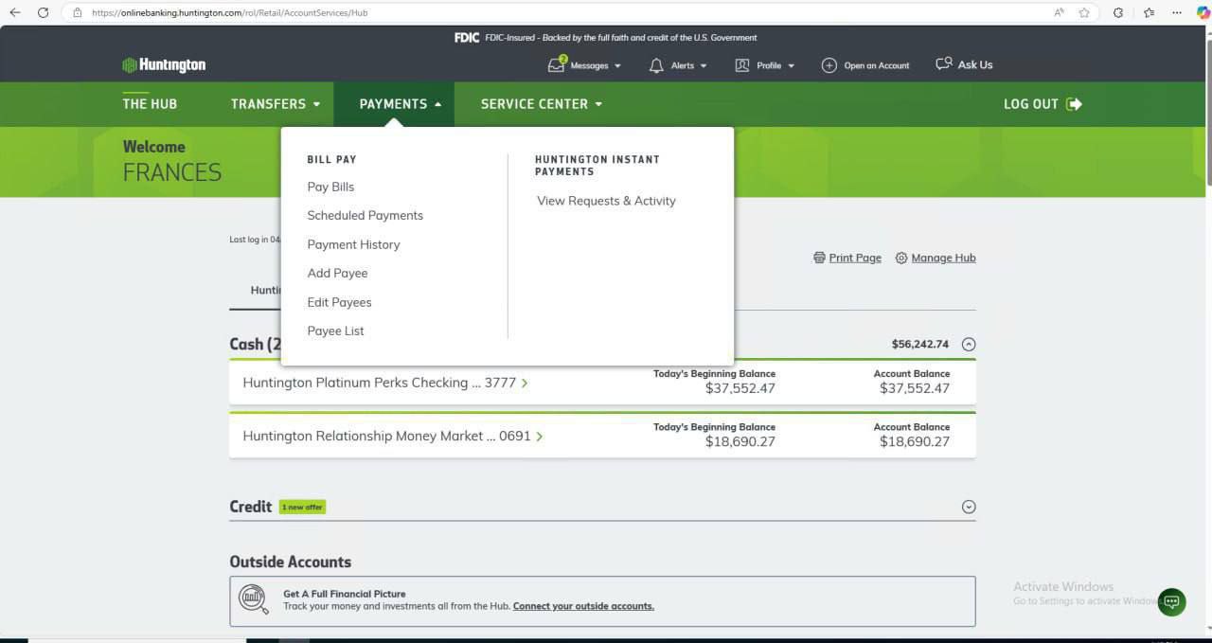This screenshot has width=1212, height=643.
Task: Click the financial picture magnifier icon
Action: (x=254, y=598)
